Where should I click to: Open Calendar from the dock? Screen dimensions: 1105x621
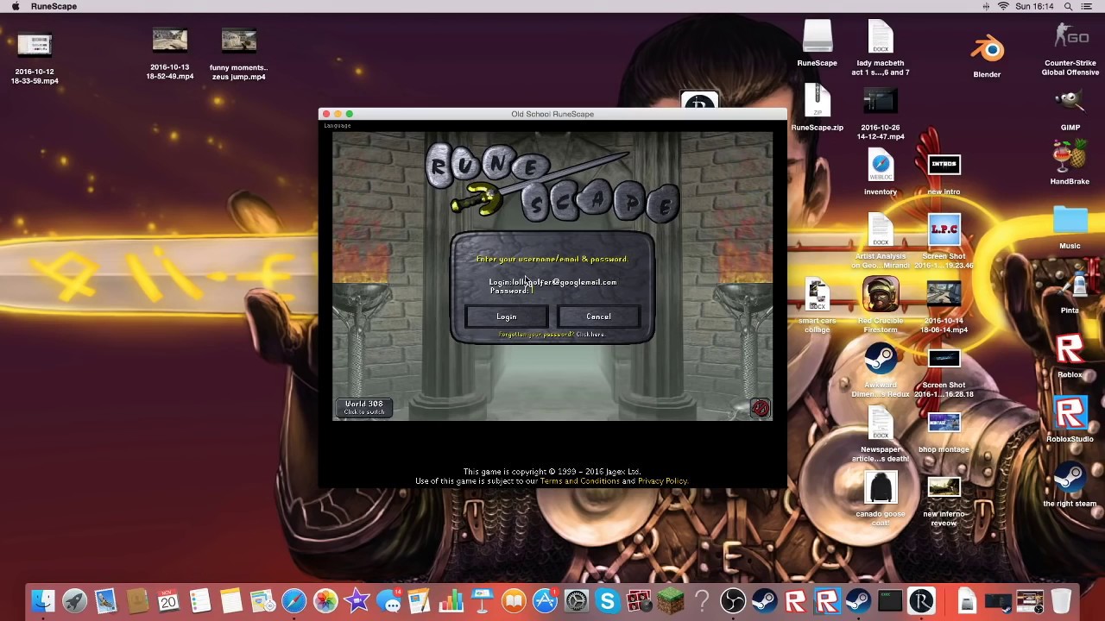pos(168,600)
